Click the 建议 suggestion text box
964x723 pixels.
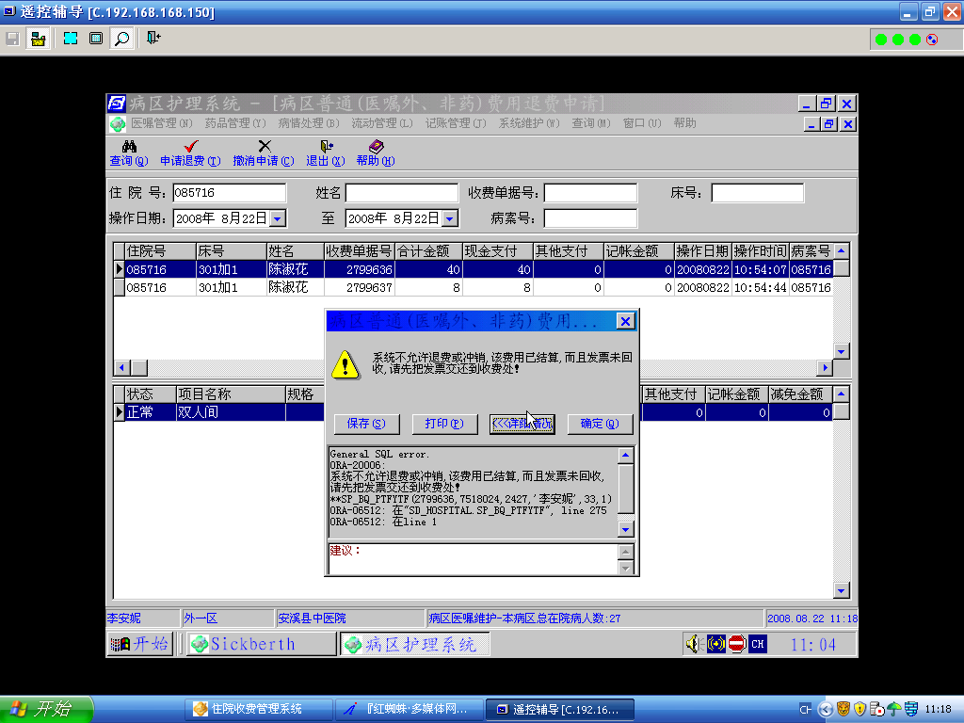click(474, 558)
